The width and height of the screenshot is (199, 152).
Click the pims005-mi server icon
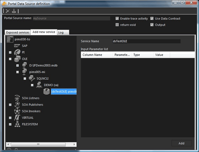coord(24,72)
